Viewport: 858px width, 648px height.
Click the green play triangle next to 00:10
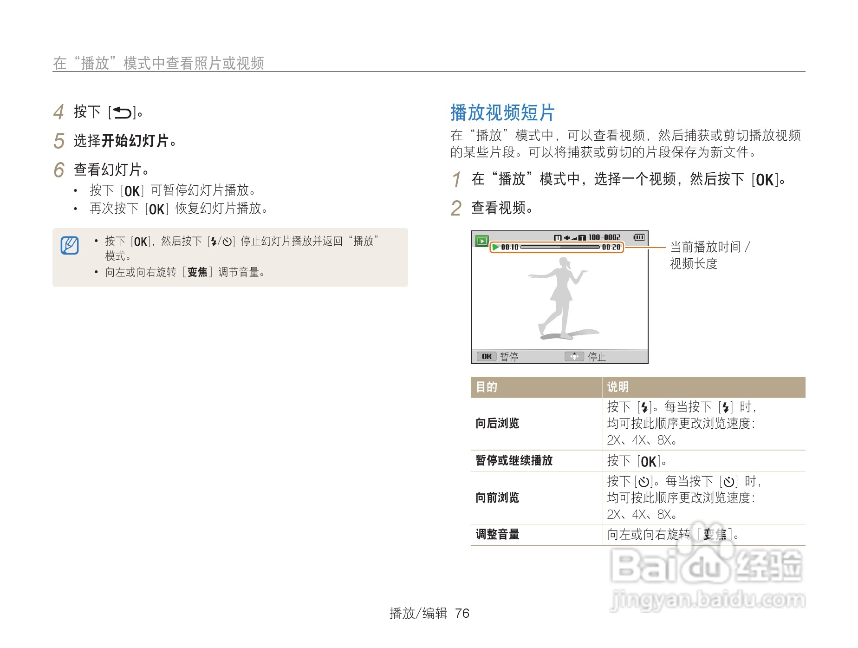(x=495, y=247)
